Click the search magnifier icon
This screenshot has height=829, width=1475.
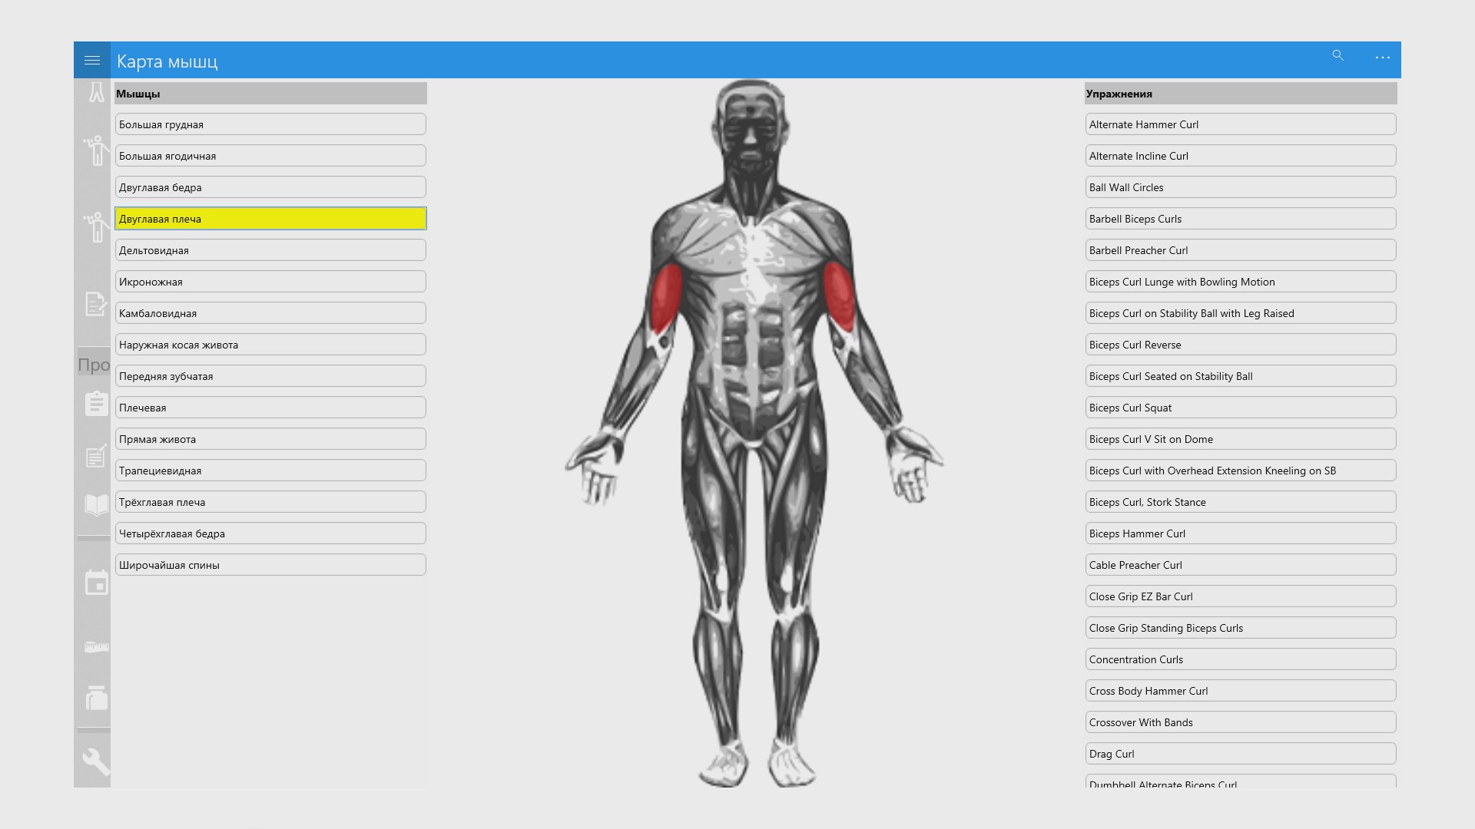[x=1337, y=56]
